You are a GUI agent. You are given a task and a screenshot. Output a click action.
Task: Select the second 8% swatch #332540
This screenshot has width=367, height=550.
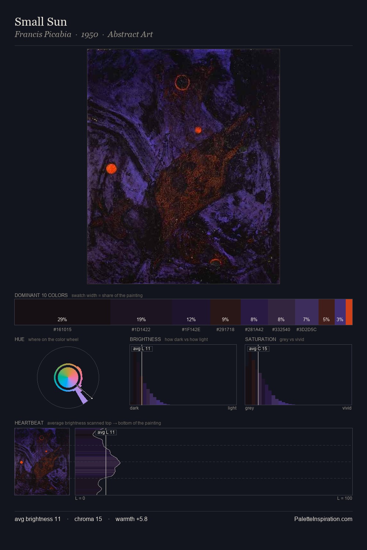pyautogui.click(x=281, y=312)
